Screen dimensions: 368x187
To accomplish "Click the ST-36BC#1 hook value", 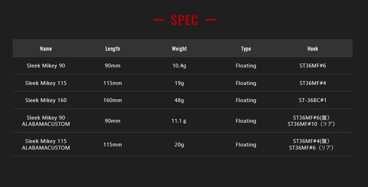I will click(x=313, y=100).
